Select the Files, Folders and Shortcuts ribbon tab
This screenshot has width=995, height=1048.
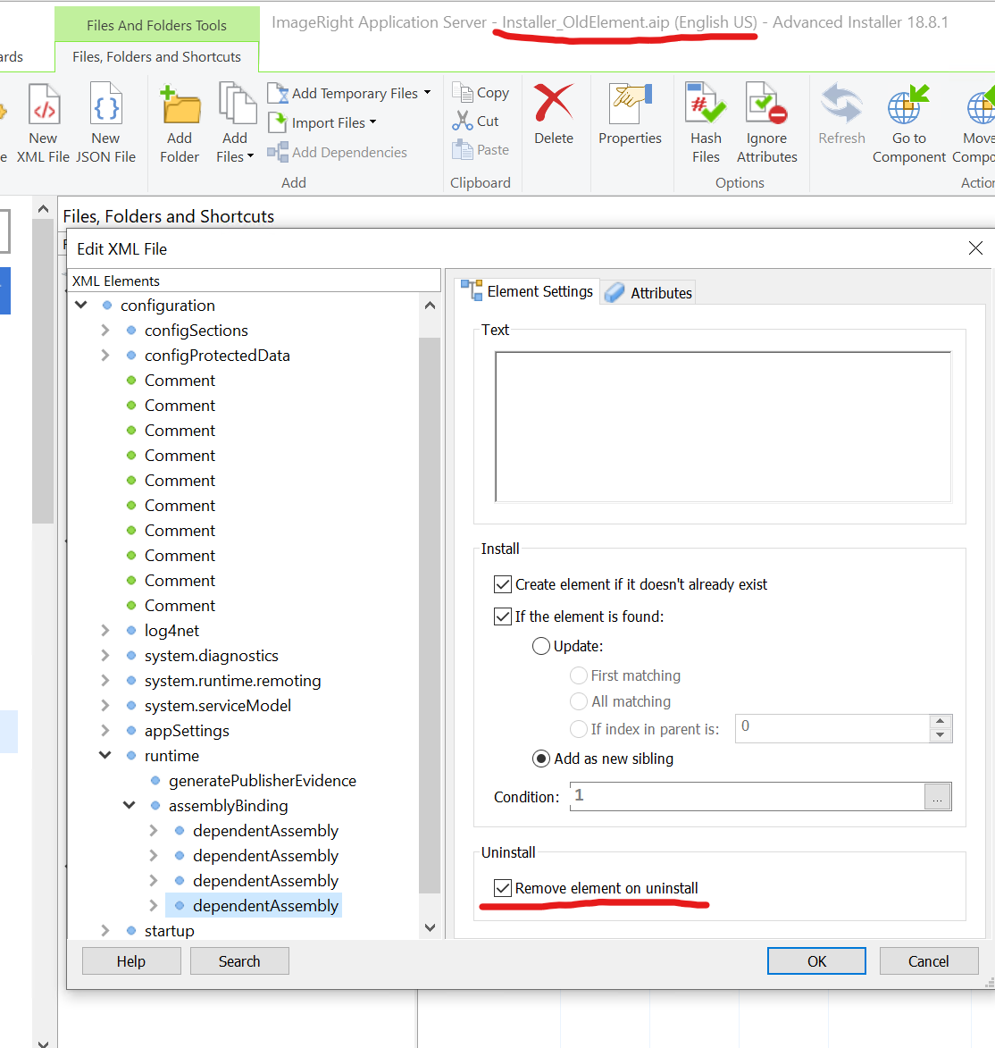156,56
